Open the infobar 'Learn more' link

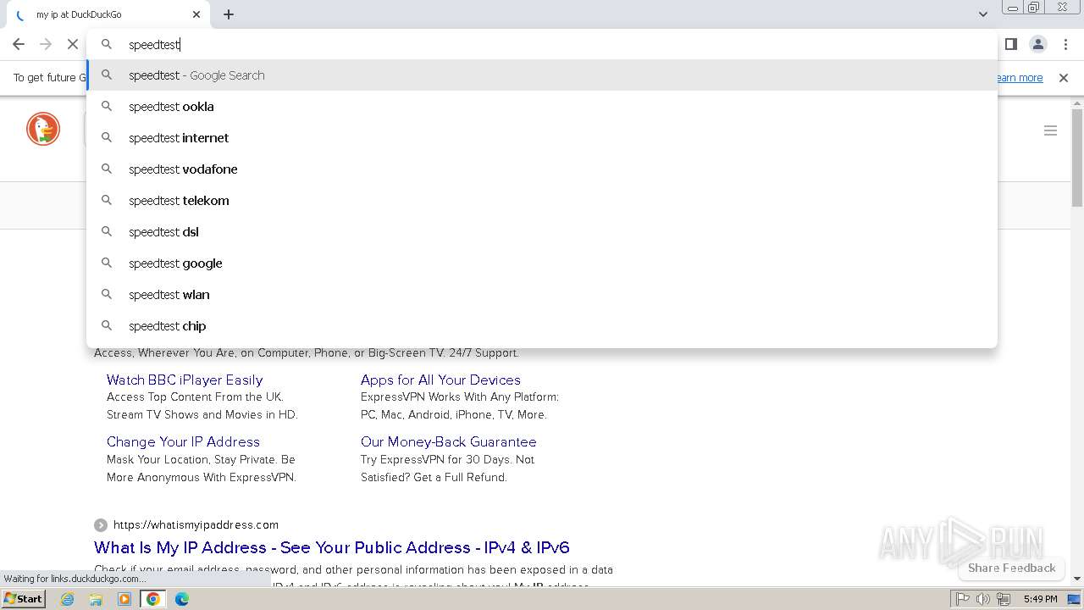[1020, 78]
